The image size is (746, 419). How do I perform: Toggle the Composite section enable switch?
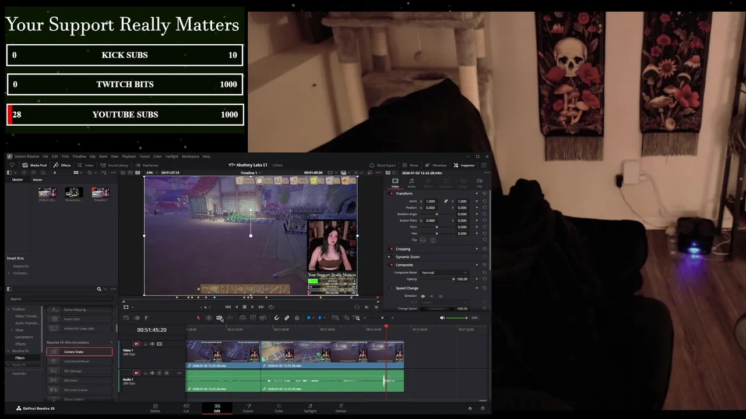click(x=391, y=265)
